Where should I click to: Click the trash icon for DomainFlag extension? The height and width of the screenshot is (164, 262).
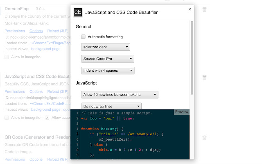(204, 9)
